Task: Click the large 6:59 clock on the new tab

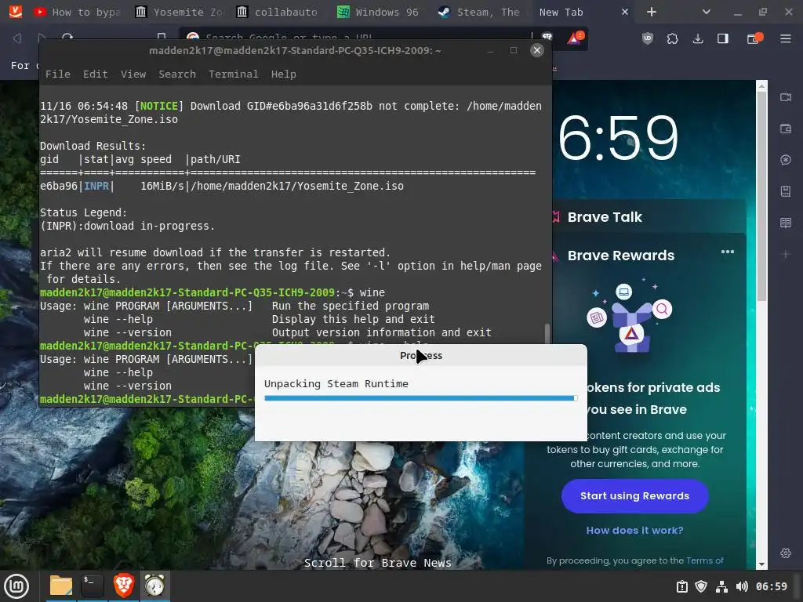Action: click(618, 137)
